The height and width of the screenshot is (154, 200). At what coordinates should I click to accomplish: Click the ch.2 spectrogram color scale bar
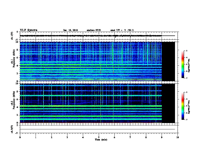coord(183,106)
